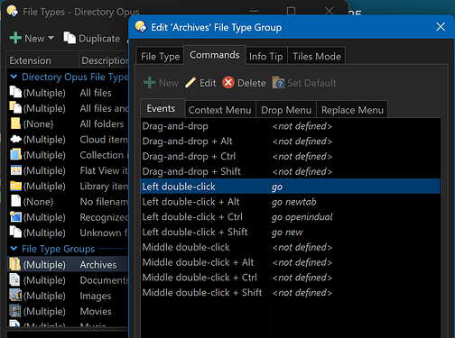Screen dimensions: 455x338
Task: Select the Movies film strip icon
Action: click(15, 311)
